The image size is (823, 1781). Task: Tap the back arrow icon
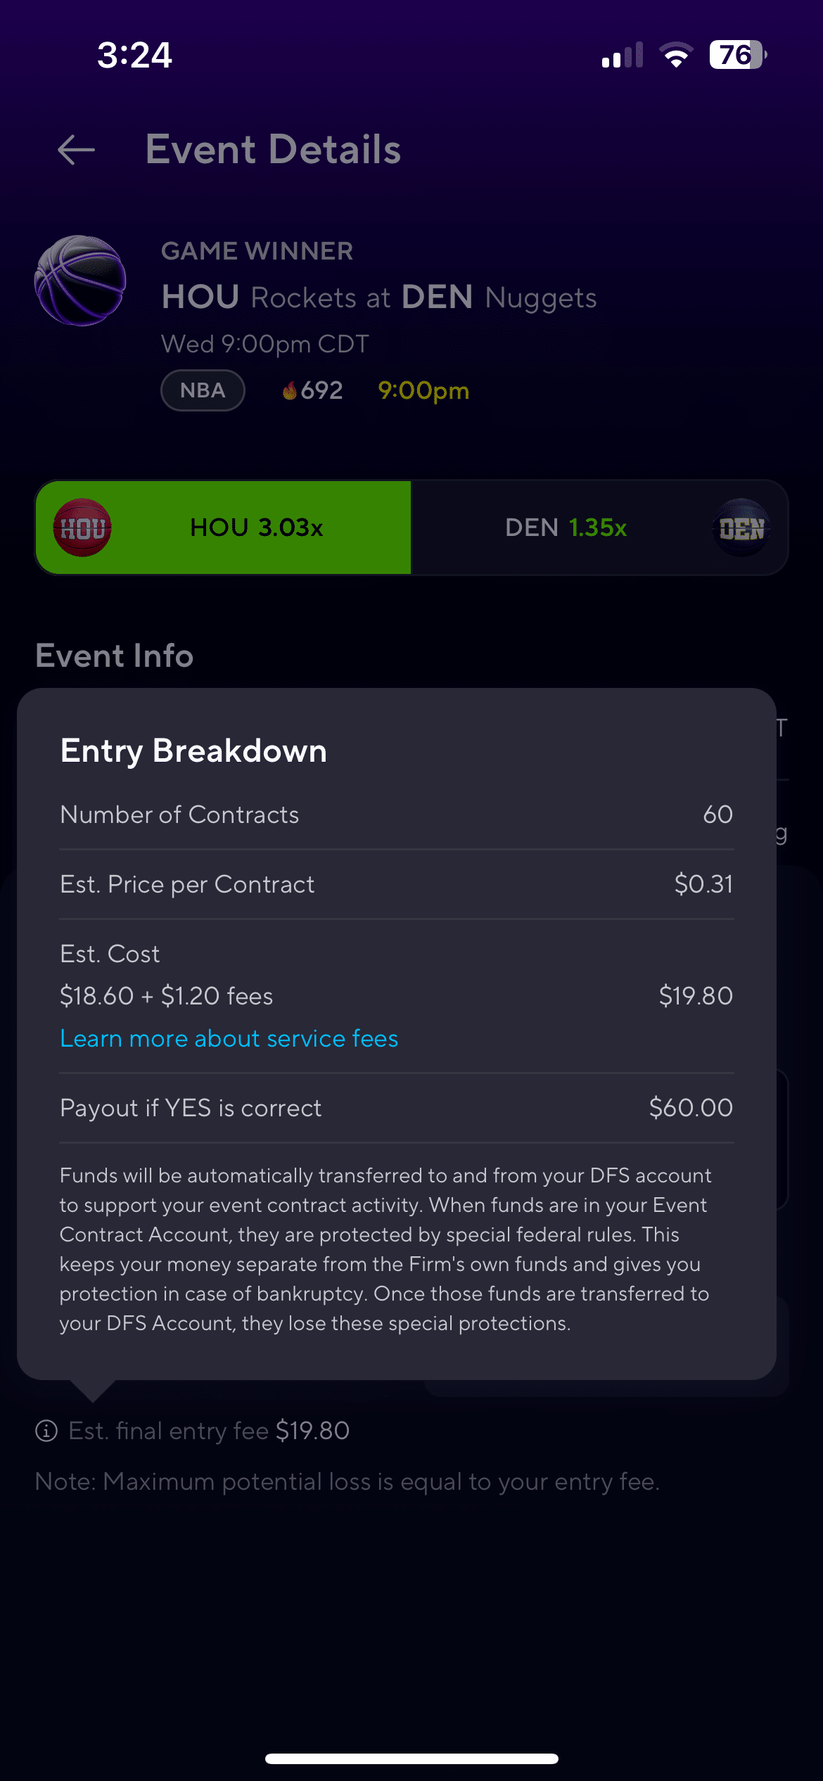[x=76, y=150]
